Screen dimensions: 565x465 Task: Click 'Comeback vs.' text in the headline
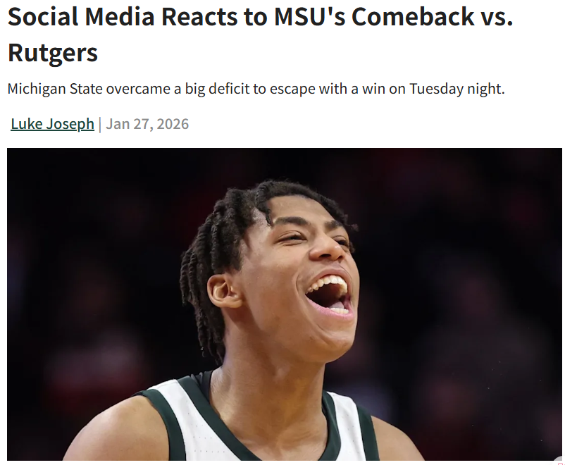pyautogui.click(x=432, y=17)
